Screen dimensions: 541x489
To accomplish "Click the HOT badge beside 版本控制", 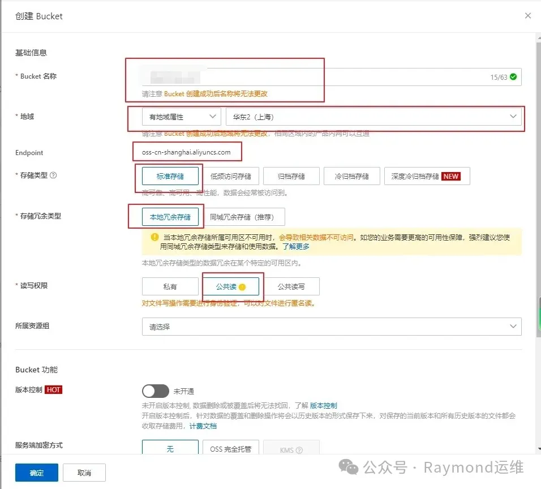I will coord(54,389).
